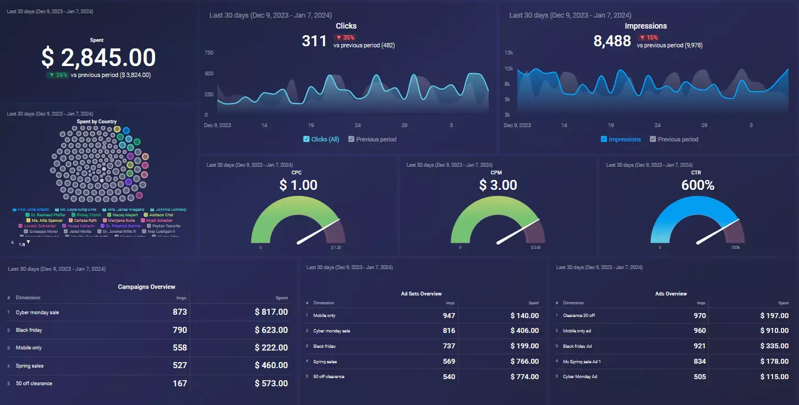This screenshot has height=405, width=799.
Task: Sort Campaigns Overview by Dimension header
Action: 28,298
